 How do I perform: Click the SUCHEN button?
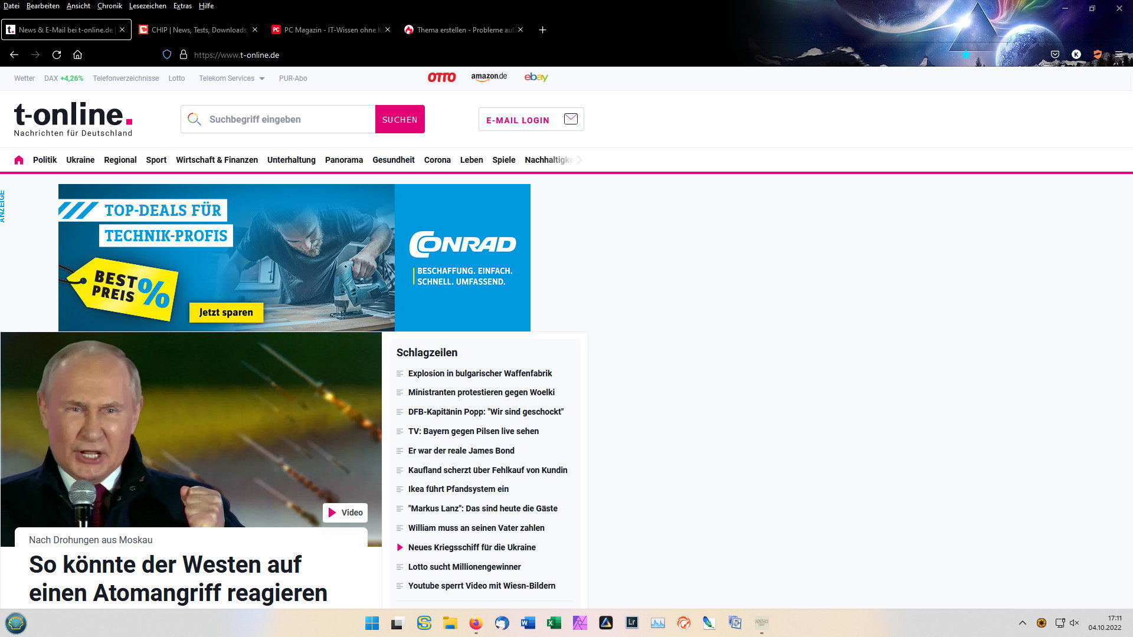[400, 119]
